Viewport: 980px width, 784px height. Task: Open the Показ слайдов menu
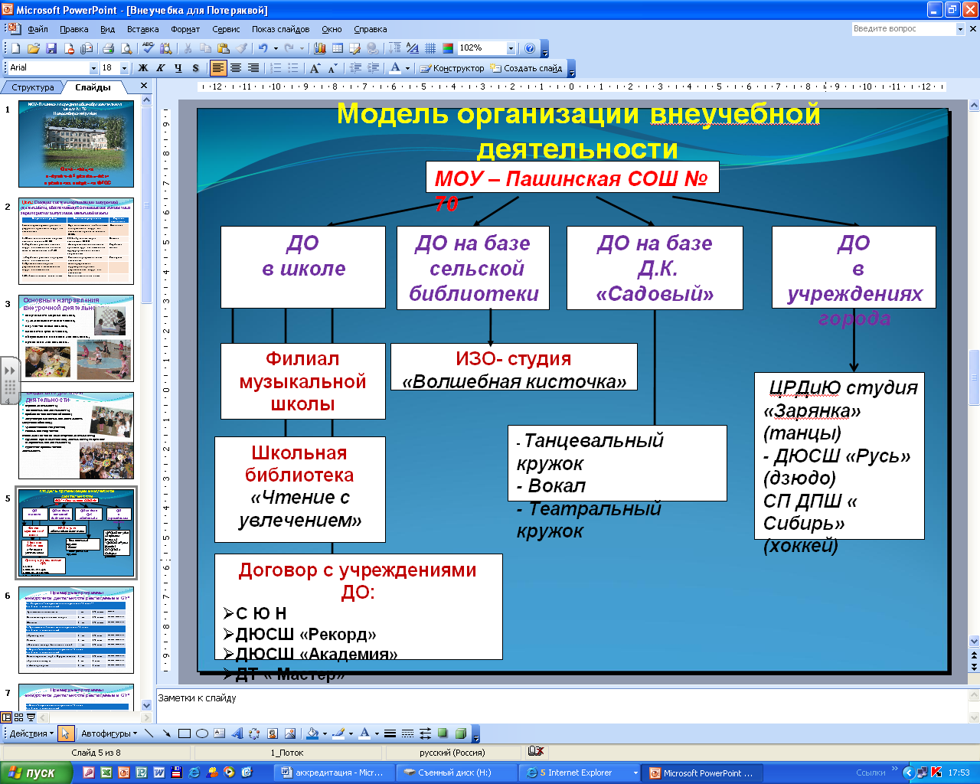(281, 29)
